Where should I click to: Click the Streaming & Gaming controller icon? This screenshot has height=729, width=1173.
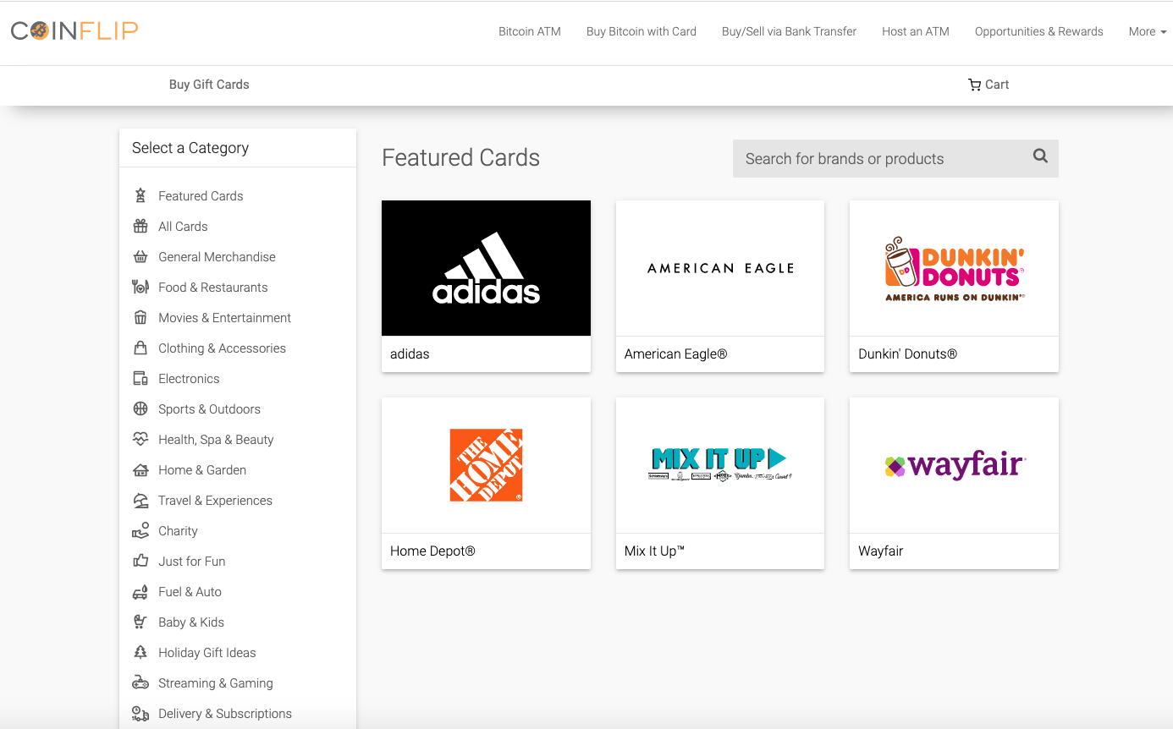(140, 682)
